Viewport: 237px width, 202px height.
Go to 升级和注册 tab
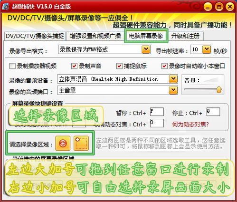click(185, 36)
